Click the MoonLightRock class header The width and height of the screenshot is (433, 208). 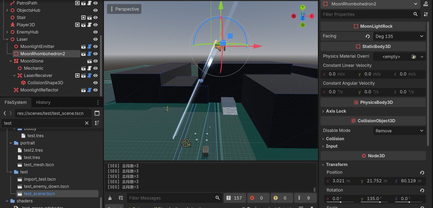click(x=373, y=26)
